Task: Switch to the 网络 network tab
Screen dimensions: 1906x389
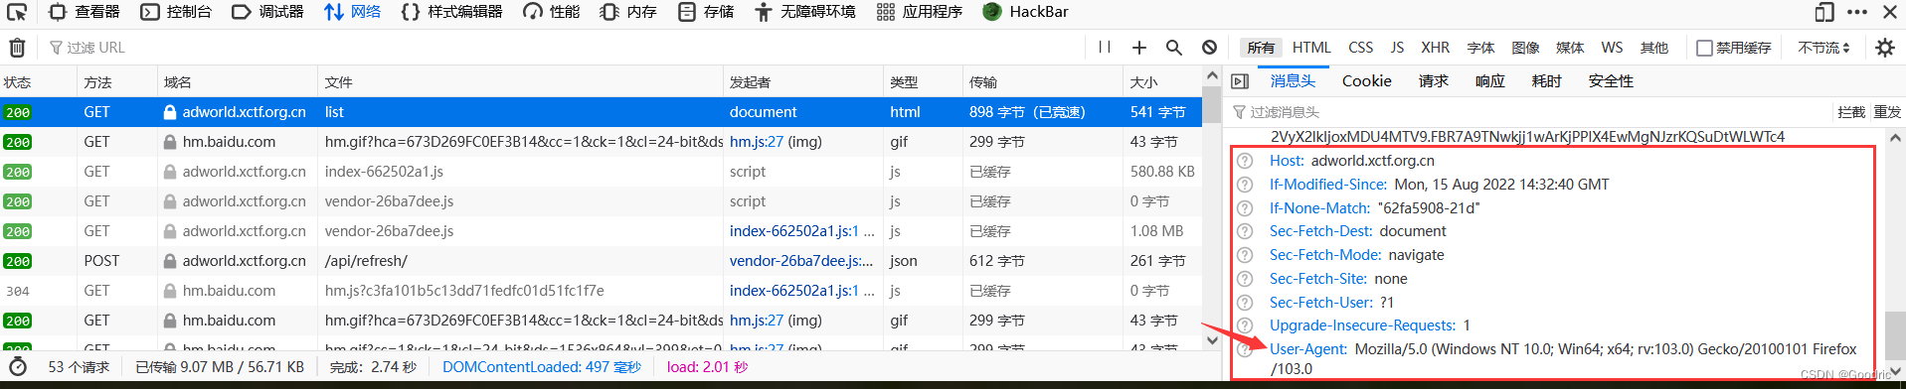Action: coord(353,12)
